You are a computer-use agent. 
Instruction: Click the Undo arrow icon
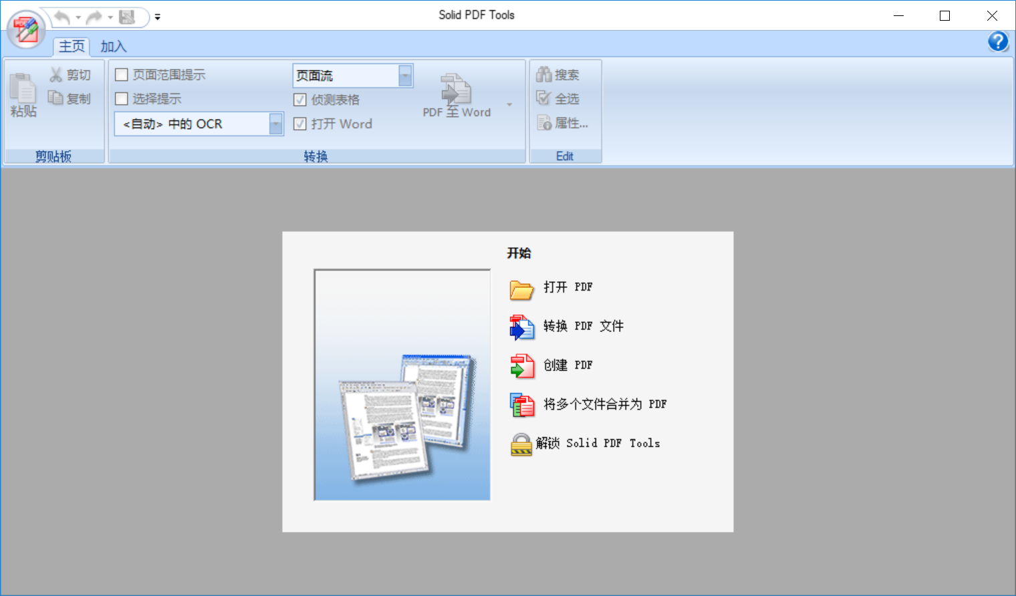[x=62, y=17]
